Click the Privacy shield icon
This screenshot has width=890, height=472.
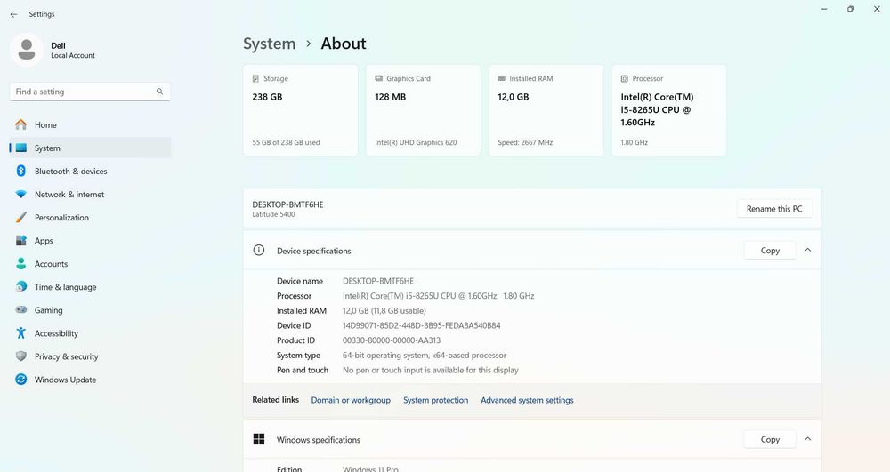tap(21, 356)
